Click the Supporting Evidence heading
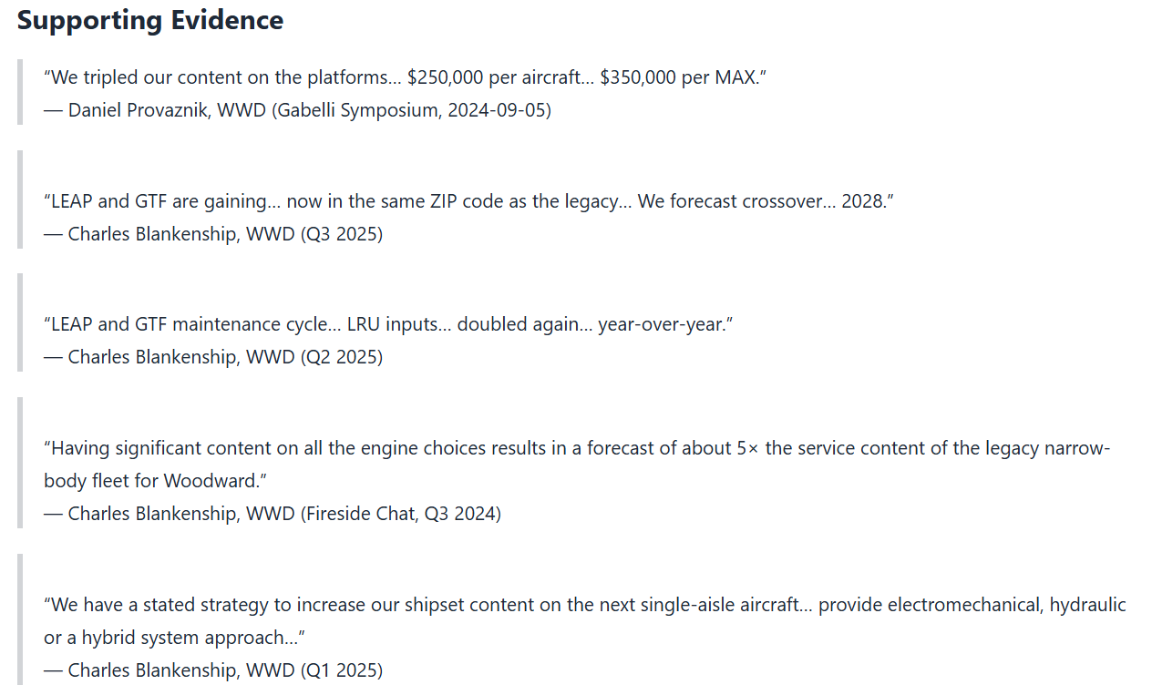 click(x=150, y=20)
